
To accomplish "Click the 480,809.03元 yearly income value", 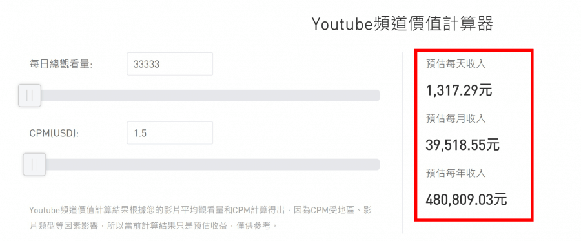I will tap(466, 200).
